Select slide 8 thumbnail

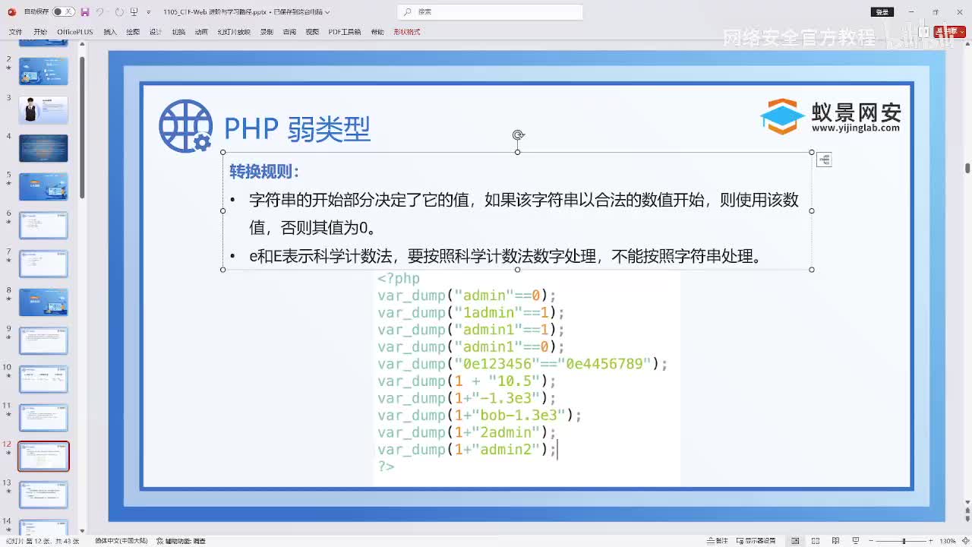[43, 302]
